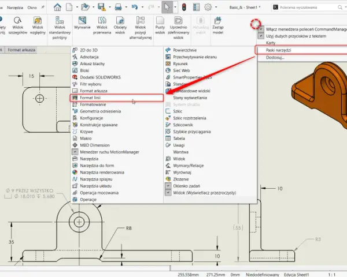Click Widok standardowy potrójny tool
The height and width of the screenshot is (277, 347).
coord(60,28)
